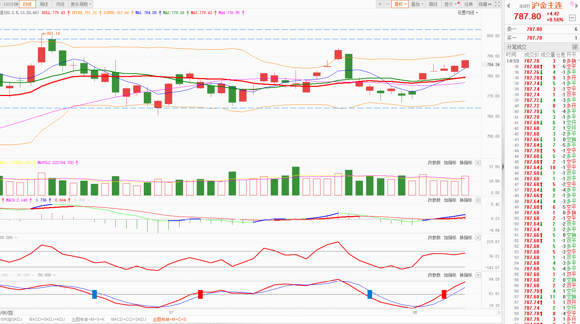Click 加指标 in the KDJ panel
580x324 pixels.
(x=450, y=275)
